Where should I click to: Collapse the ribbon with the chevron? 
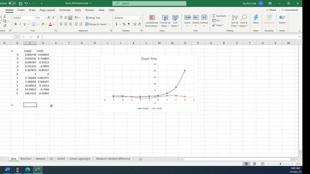point(299,31)
